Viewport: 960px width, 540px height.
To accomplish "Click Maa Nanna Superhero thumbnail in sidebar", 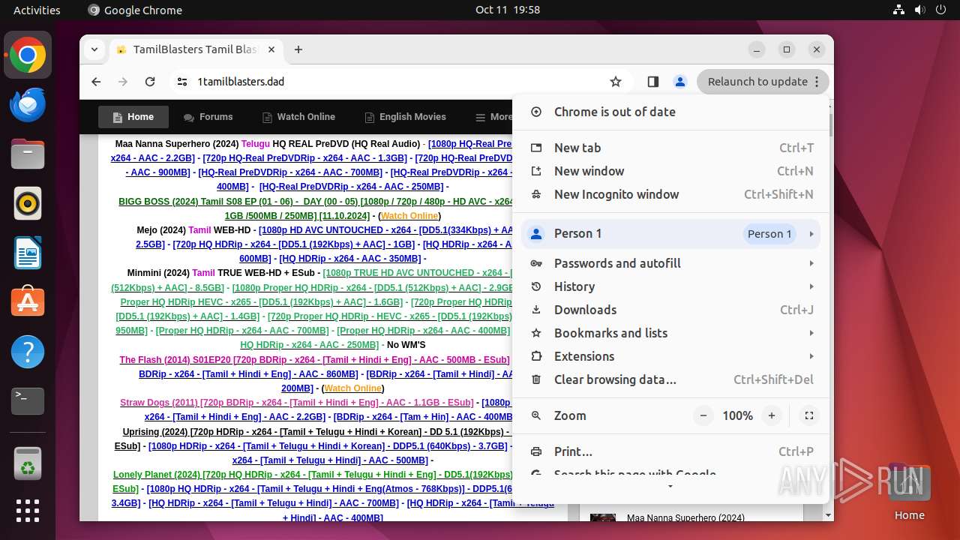I will pos(603,517).
